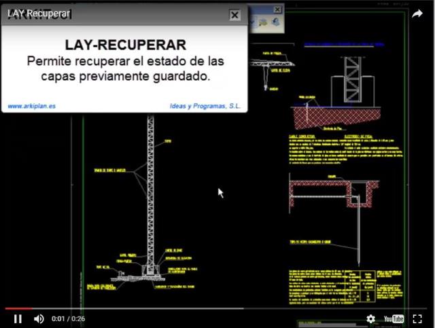Share the video with arrow icon

click(x=417, y=14)
